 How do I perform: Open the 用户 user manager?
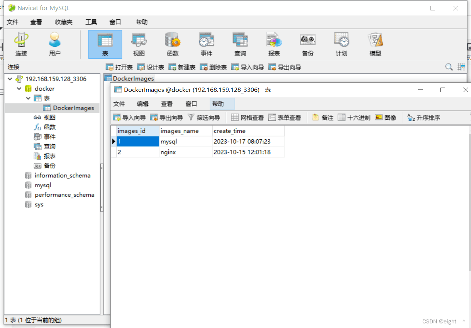(x=55, y=44)
